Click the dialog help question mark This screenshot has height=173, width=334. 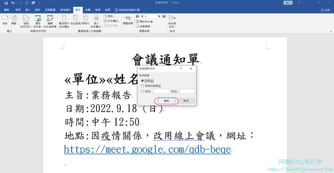[x=181, y=69]
